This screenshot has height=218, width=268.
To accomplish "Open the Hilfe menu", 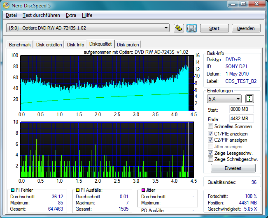I will coord(87,15).
